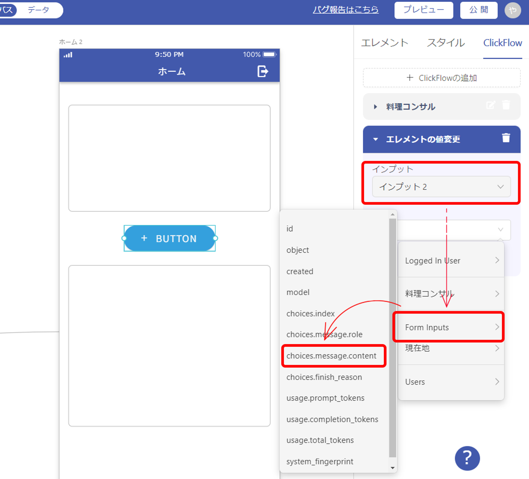Click the ホーム 2 screen label
Screen dimensions: 529x479
[x=71, y=42]
